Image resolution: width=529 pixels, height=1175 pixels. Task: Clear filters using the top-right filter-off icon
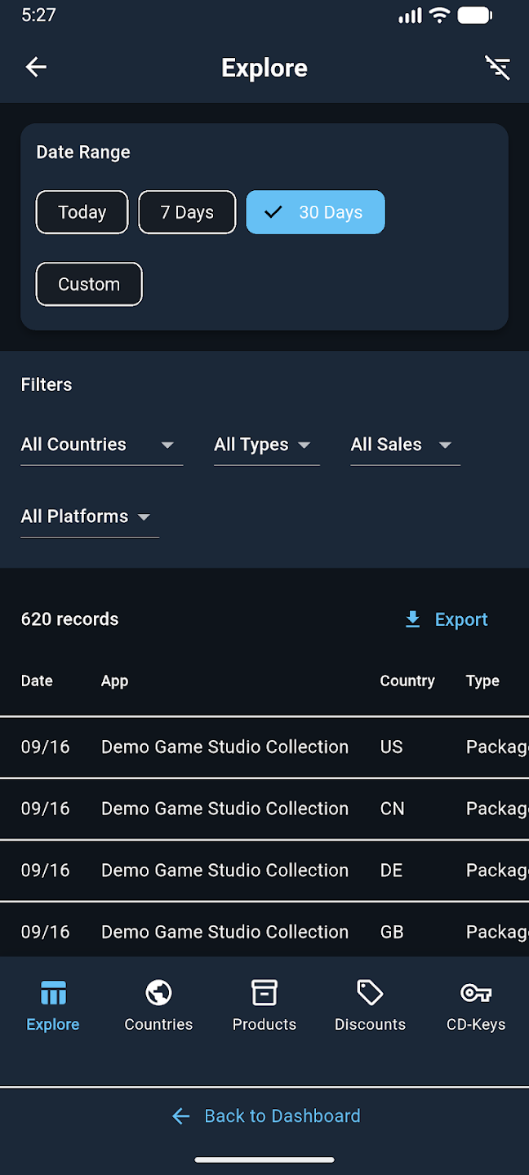(x=497, y=68)
